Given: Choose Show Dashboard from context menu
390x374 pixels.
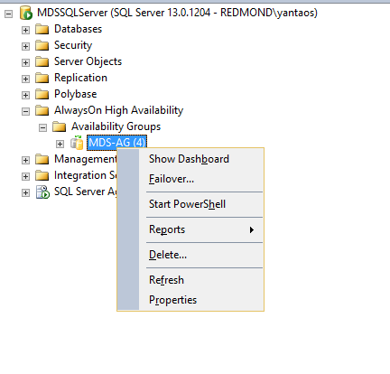Looking at the screenshot, I should coord(189,159).
